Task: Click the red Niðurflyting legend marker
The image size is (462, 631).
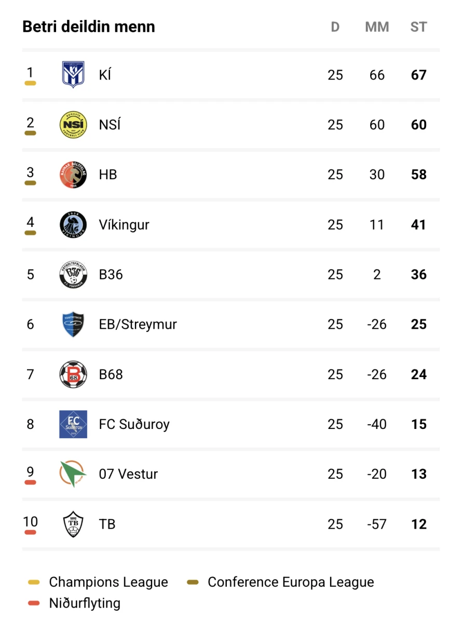Action: [x=34, y=603]
